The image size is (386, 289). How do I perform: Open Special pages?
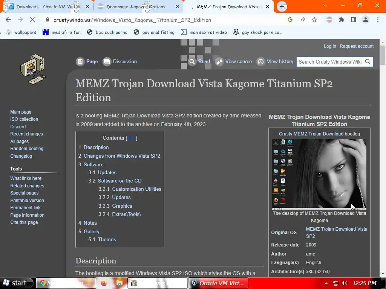point(25,193)
